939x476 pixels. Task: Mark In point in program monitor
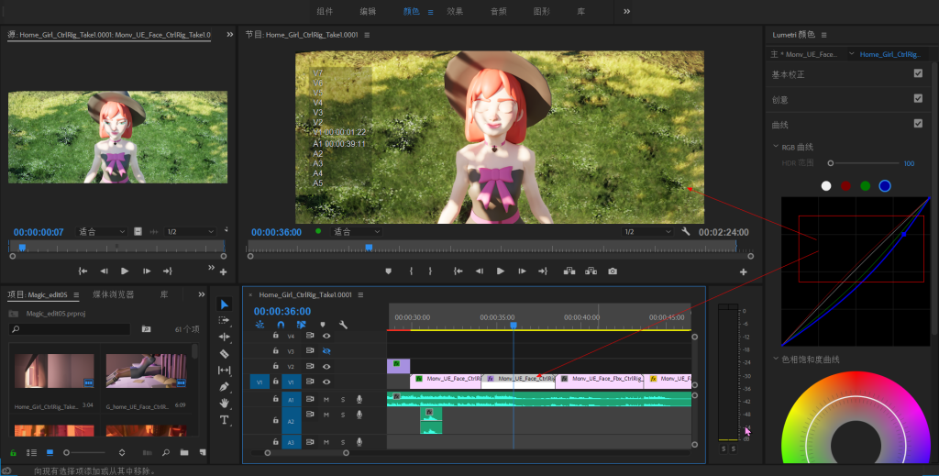pos(411,271)
